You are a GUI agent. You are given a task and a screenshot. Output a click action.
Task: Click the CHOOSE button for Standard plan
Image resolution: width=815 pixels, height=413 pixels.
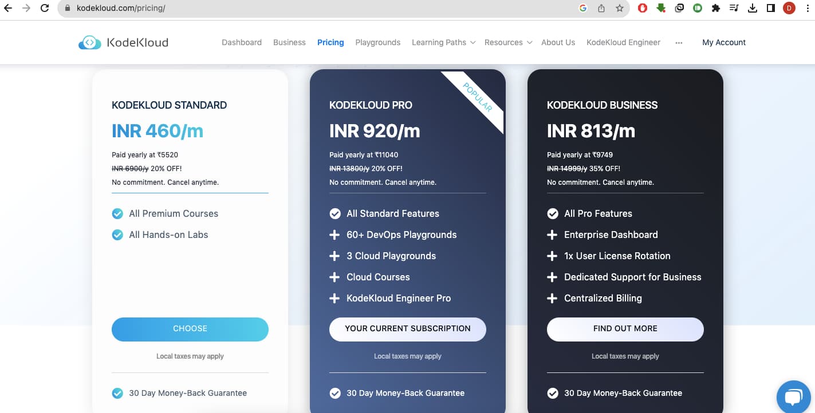[190, 329]
